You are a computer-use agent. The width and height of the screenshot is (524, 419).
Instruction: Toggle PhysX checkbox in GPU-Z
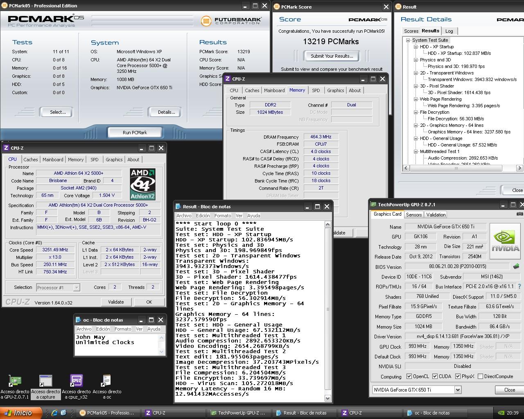click(458, 376)
